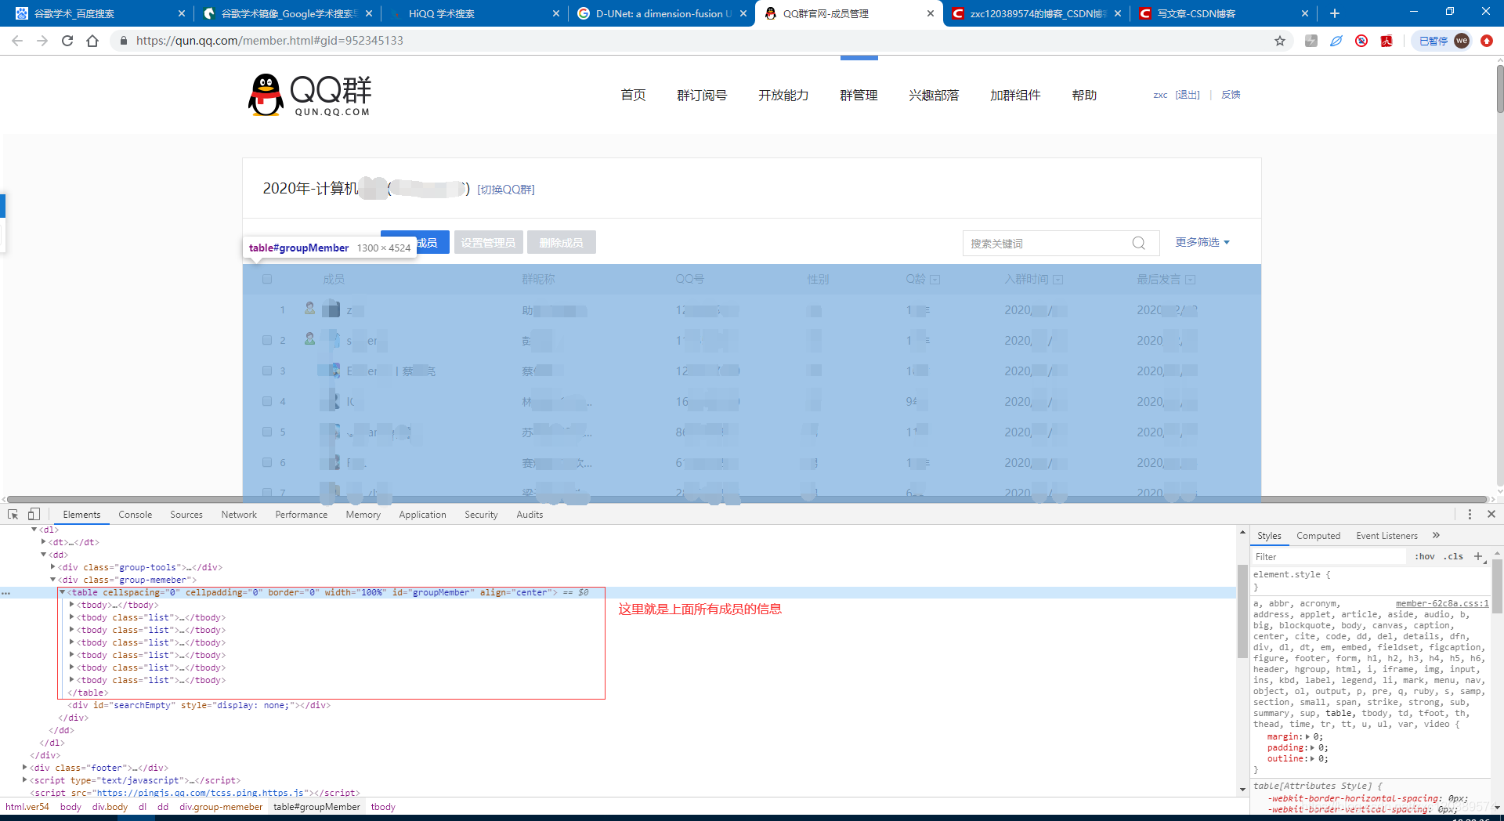Image resolution: width=1504 pixels, height=821 pixels.
Task: Click the blue feather extension icon
Action: pyautogui.click(x=1336, y=41)
